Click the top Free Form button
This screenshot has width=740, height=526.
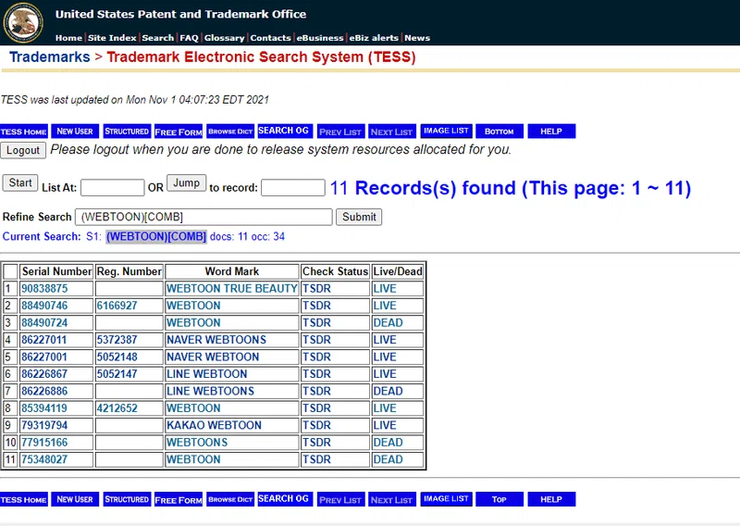pos(179,131)
